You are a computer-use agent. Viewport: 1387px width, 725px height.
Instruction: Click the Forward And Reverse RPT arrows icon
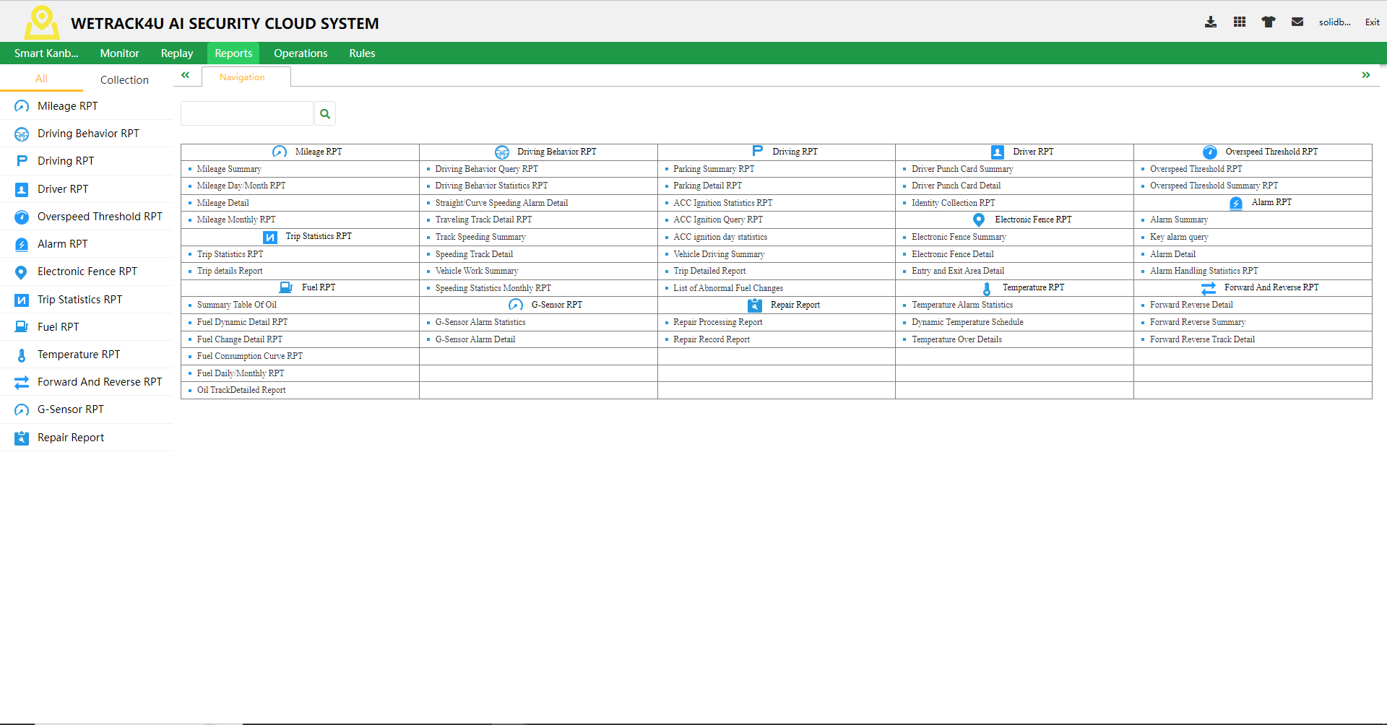21,381
